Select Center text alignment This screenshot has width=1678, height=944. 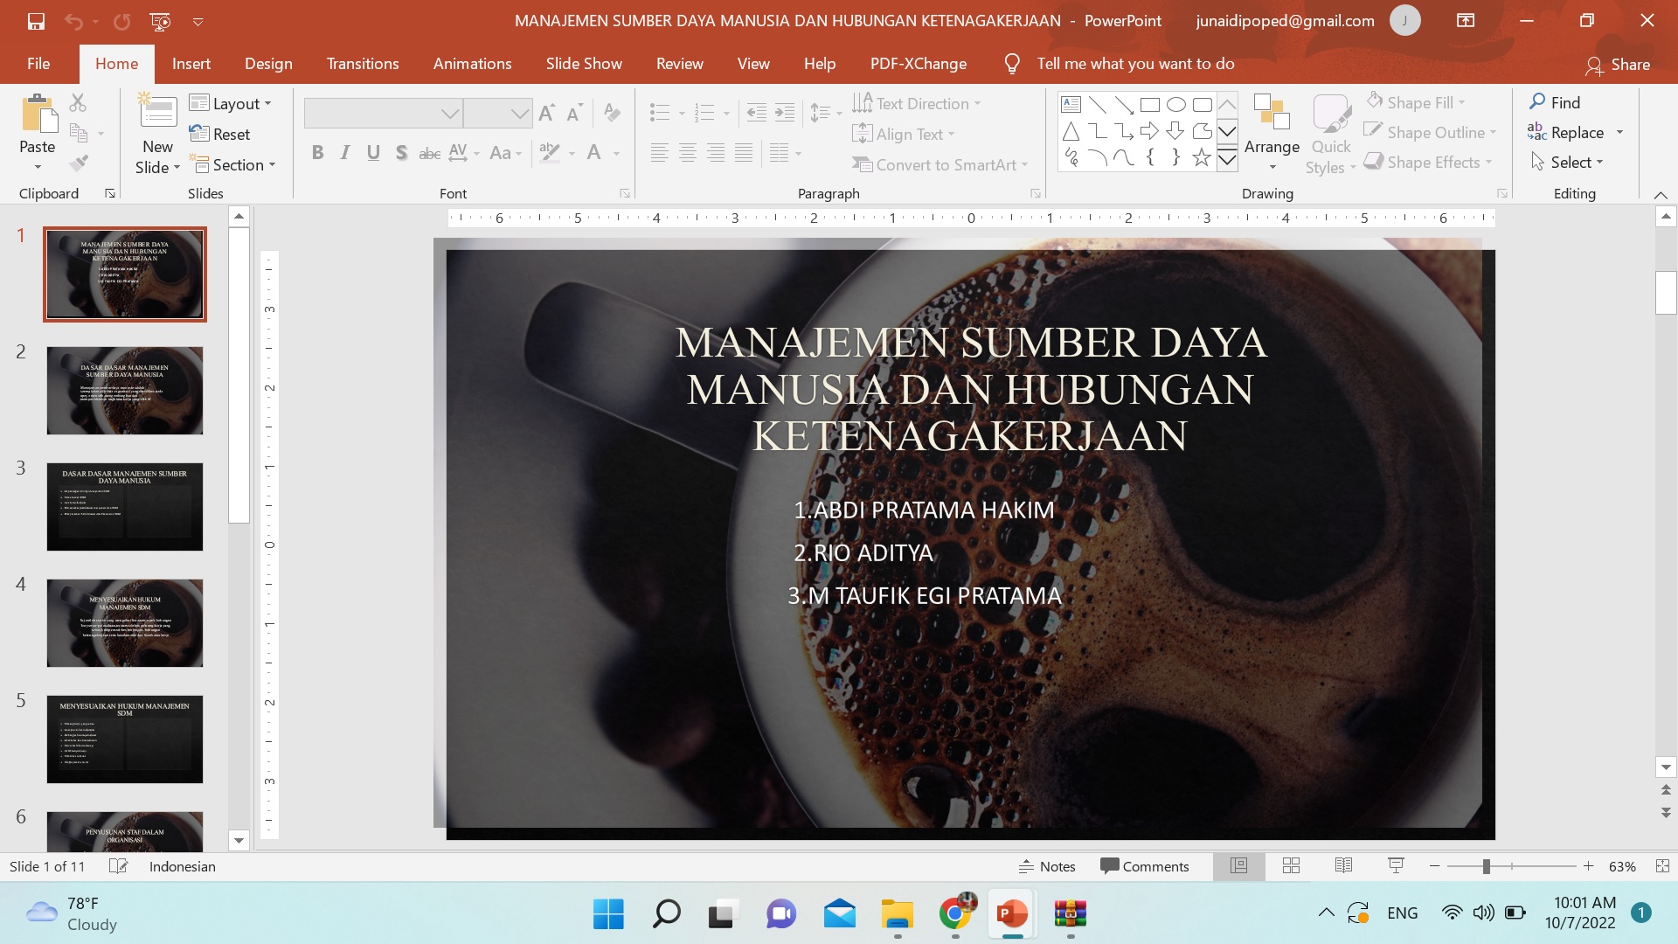pyautogui.click(x=689, y=152)
